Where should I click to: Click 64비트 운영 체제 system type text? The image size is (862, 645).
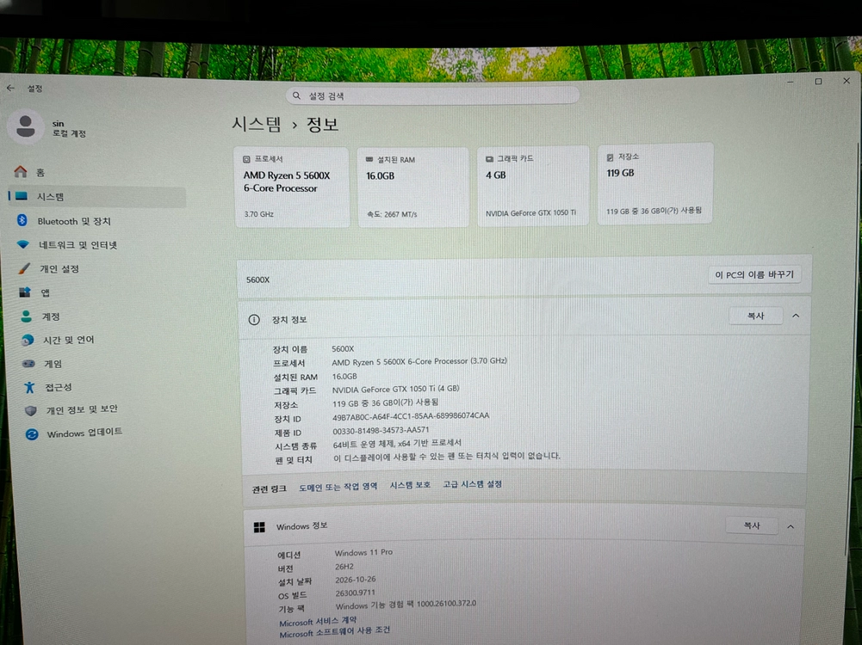point(397,444)
